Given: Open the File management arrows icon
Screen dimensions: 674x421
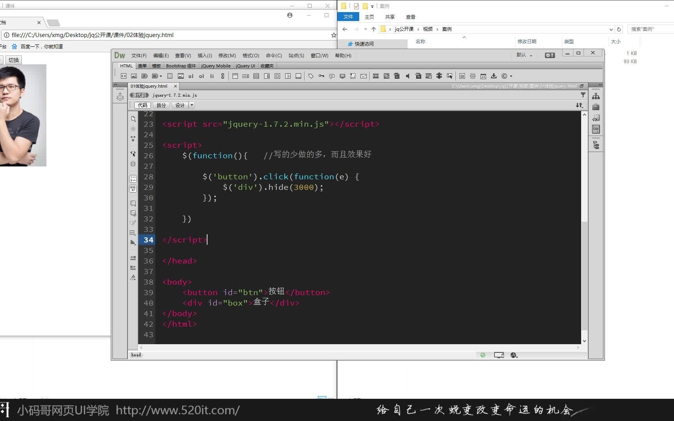Looking at the screenshot, I should pos(580,105).
